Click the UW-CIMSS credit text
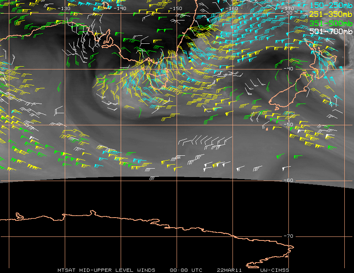This screenshot has height=273, width=354. pos(274,270)
